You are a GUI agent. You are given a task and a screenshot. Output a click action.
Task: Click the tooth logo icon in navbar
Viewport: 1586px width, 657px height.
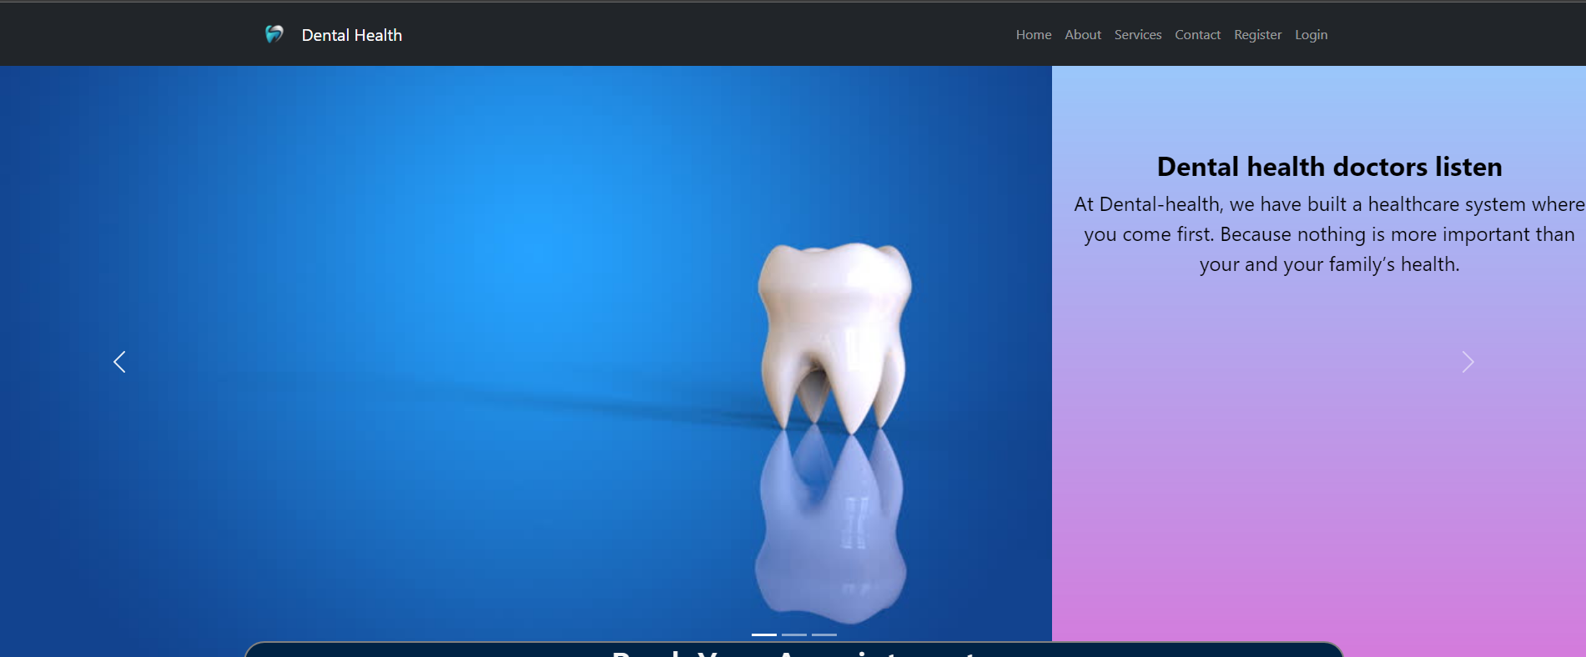tap(274, 34)
